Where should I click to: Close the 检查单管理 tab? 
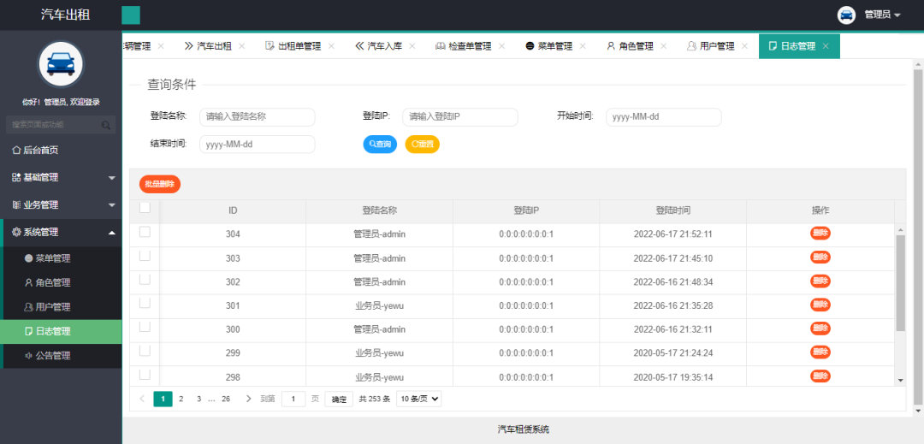[501, 46]
